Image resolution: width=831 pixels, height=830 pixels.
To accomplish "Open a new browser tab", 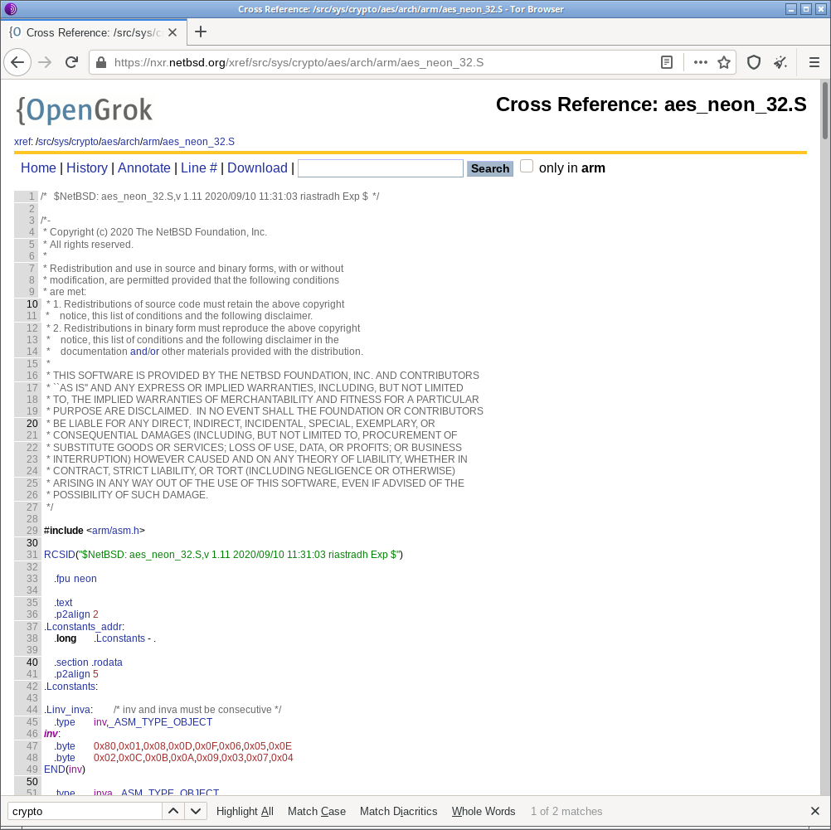I will tap(201, 32).
